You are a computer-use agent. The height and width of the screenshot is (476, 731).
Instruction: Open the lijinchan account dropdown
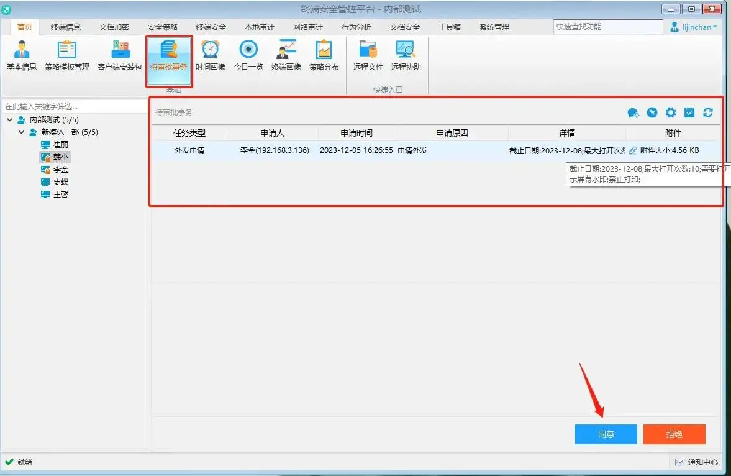pyautogui.click(x=692, y=27)
